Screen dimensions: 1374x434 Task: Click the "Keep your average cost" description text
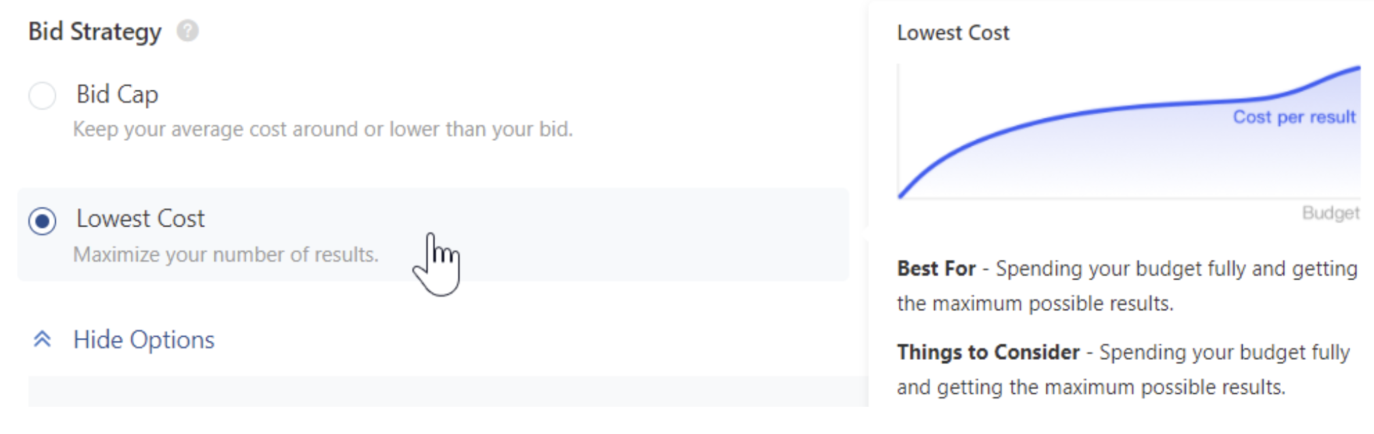(x=323, y=129)
